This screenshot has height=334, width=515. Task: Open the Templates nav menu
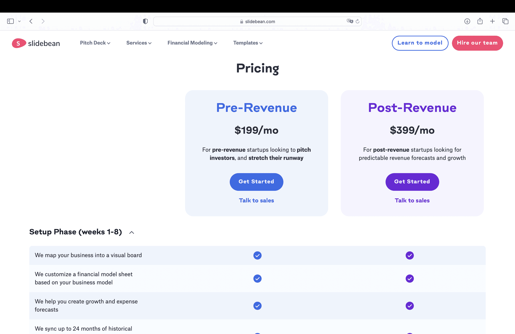point(248,43)
